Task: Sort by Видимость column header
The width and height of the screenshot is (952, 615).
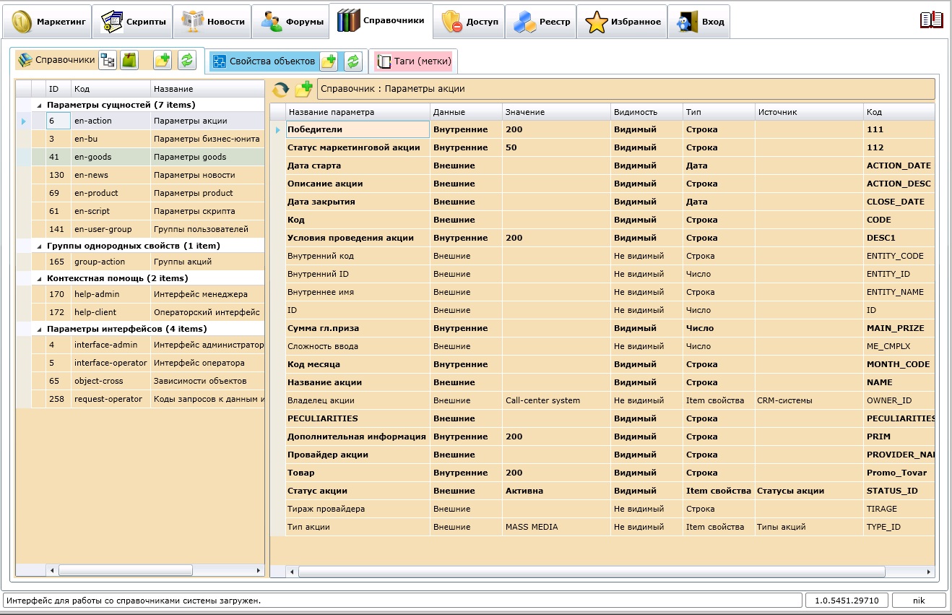Action: [646, 112]
